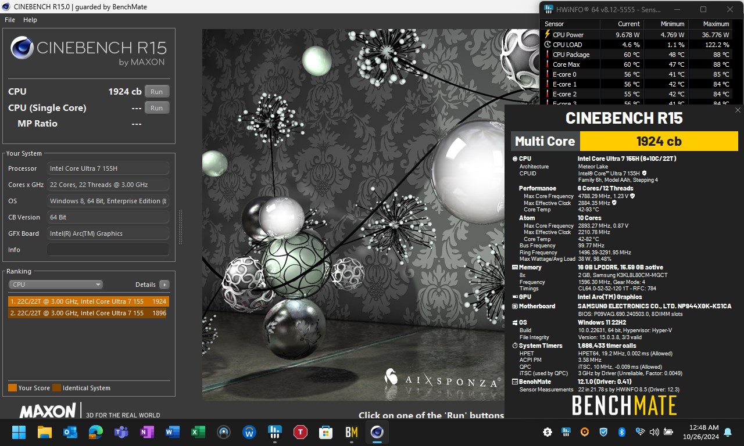Select the CPU LOAD row in HWiNFO

[637, 45]
